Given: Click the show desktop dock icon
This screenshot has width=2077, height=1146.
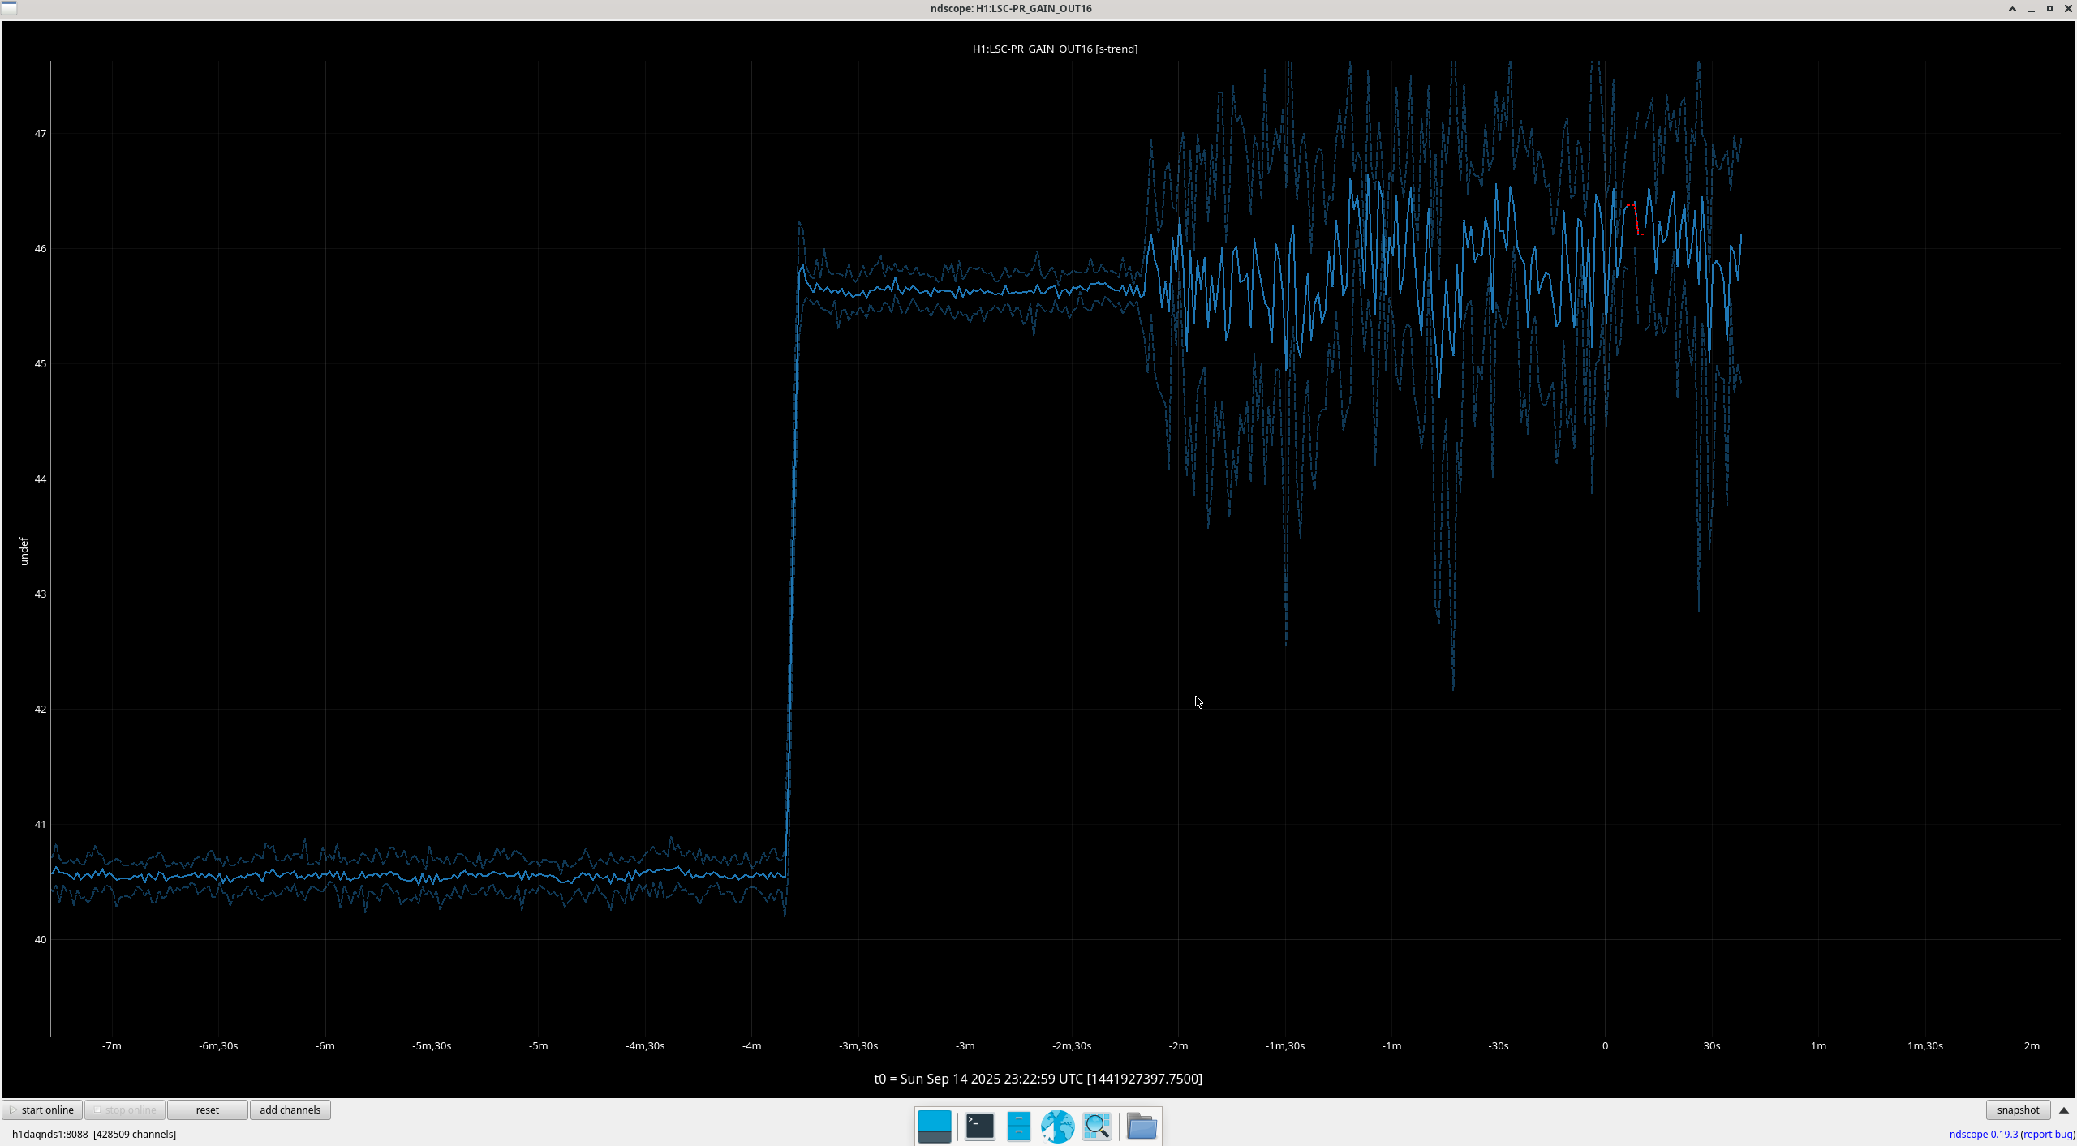Looking at the screenshot, I should pyautogui.click(x=934, y=1126).
